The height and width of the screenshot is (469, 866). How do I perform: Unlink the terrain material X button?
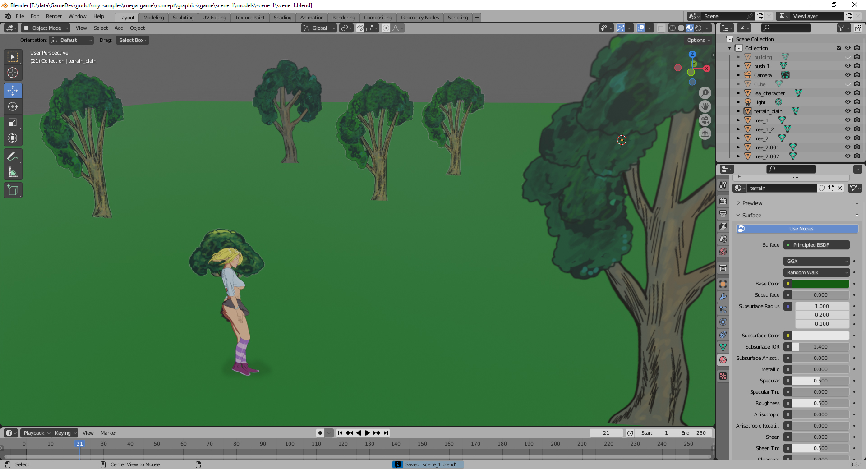840,188
